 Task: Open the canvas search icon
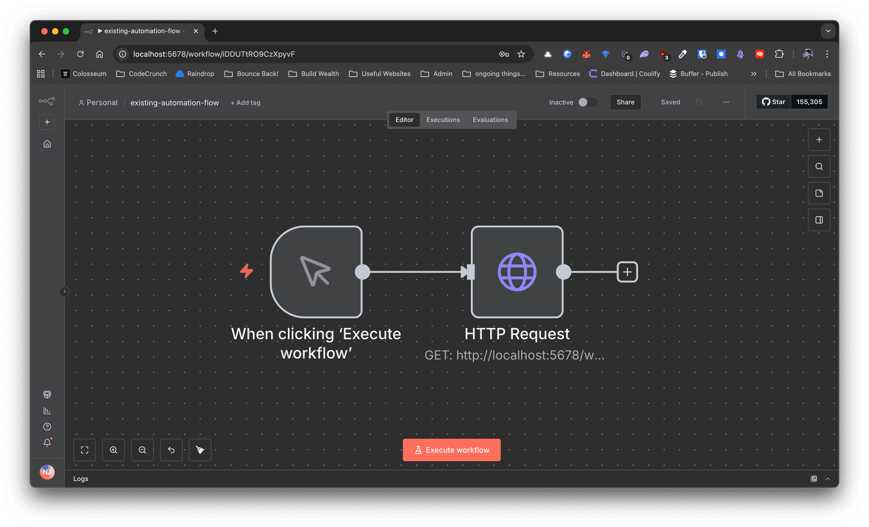pos(819,166)
